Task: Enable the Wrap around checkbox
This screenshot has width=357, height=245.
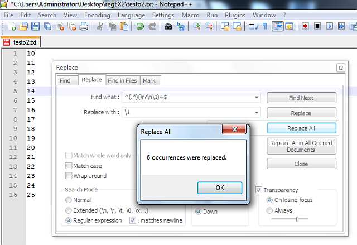Action: (69, 176)
